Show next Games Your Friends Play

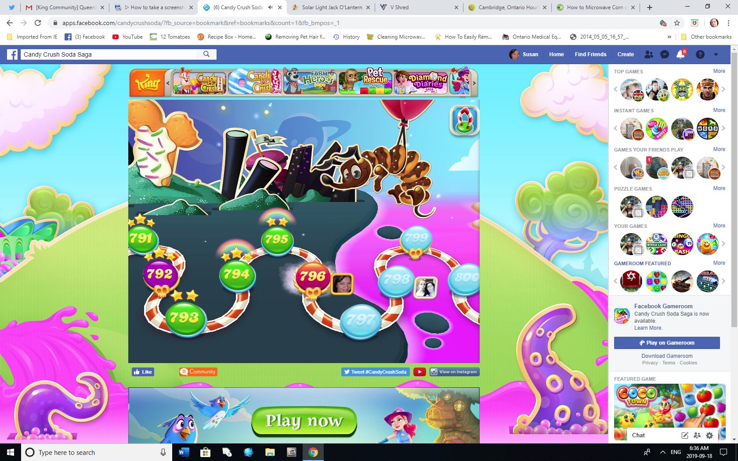tap(723, 167)
